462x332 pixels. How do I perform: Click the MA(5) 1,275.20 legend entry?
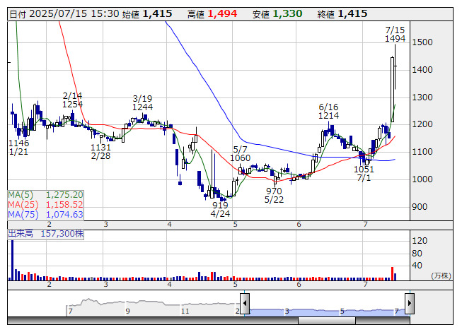(x=45, y=195)
